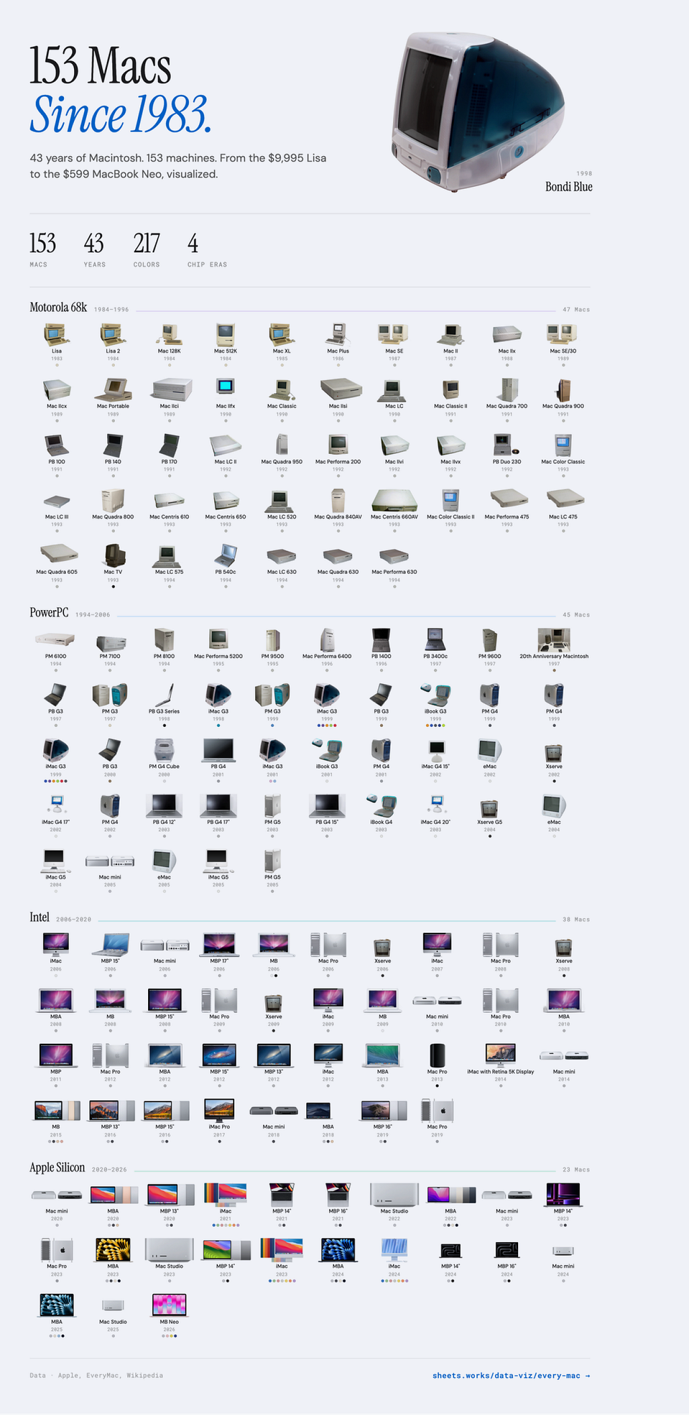
Task: Choose the PB Duo 230 image
Action: tap(506, 445)
